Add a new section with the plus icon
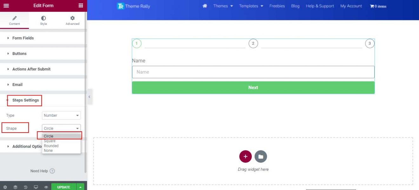 (245, 156)
